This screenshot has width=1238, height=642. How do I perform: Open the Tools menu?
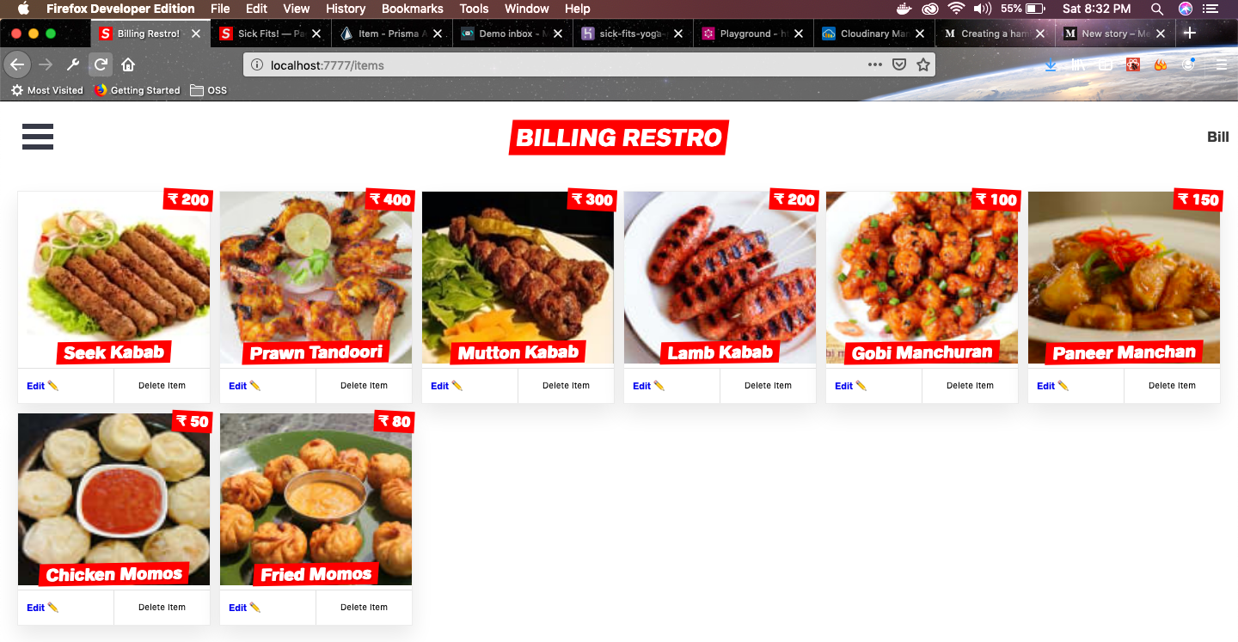pos(474,9)
